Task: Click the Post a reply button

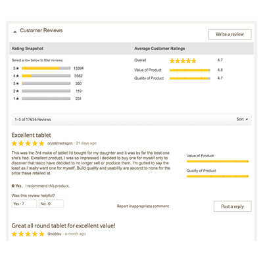Action: 232,206
